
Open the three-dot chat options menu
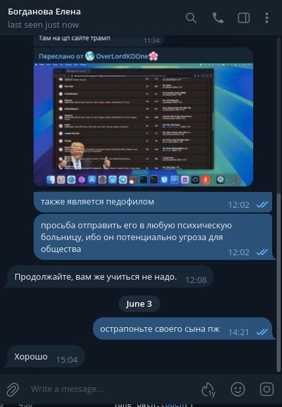coord(267,18)
